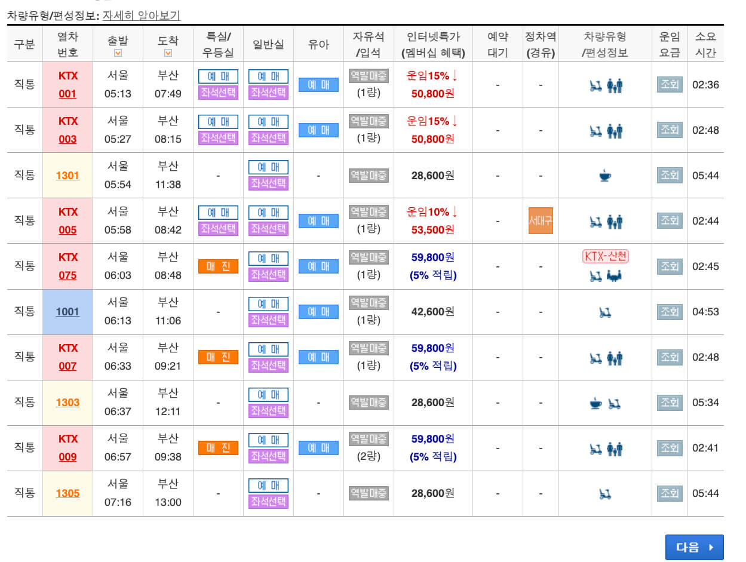Choose 특실 좌석선택 for KTX 005

click(218, 229)
